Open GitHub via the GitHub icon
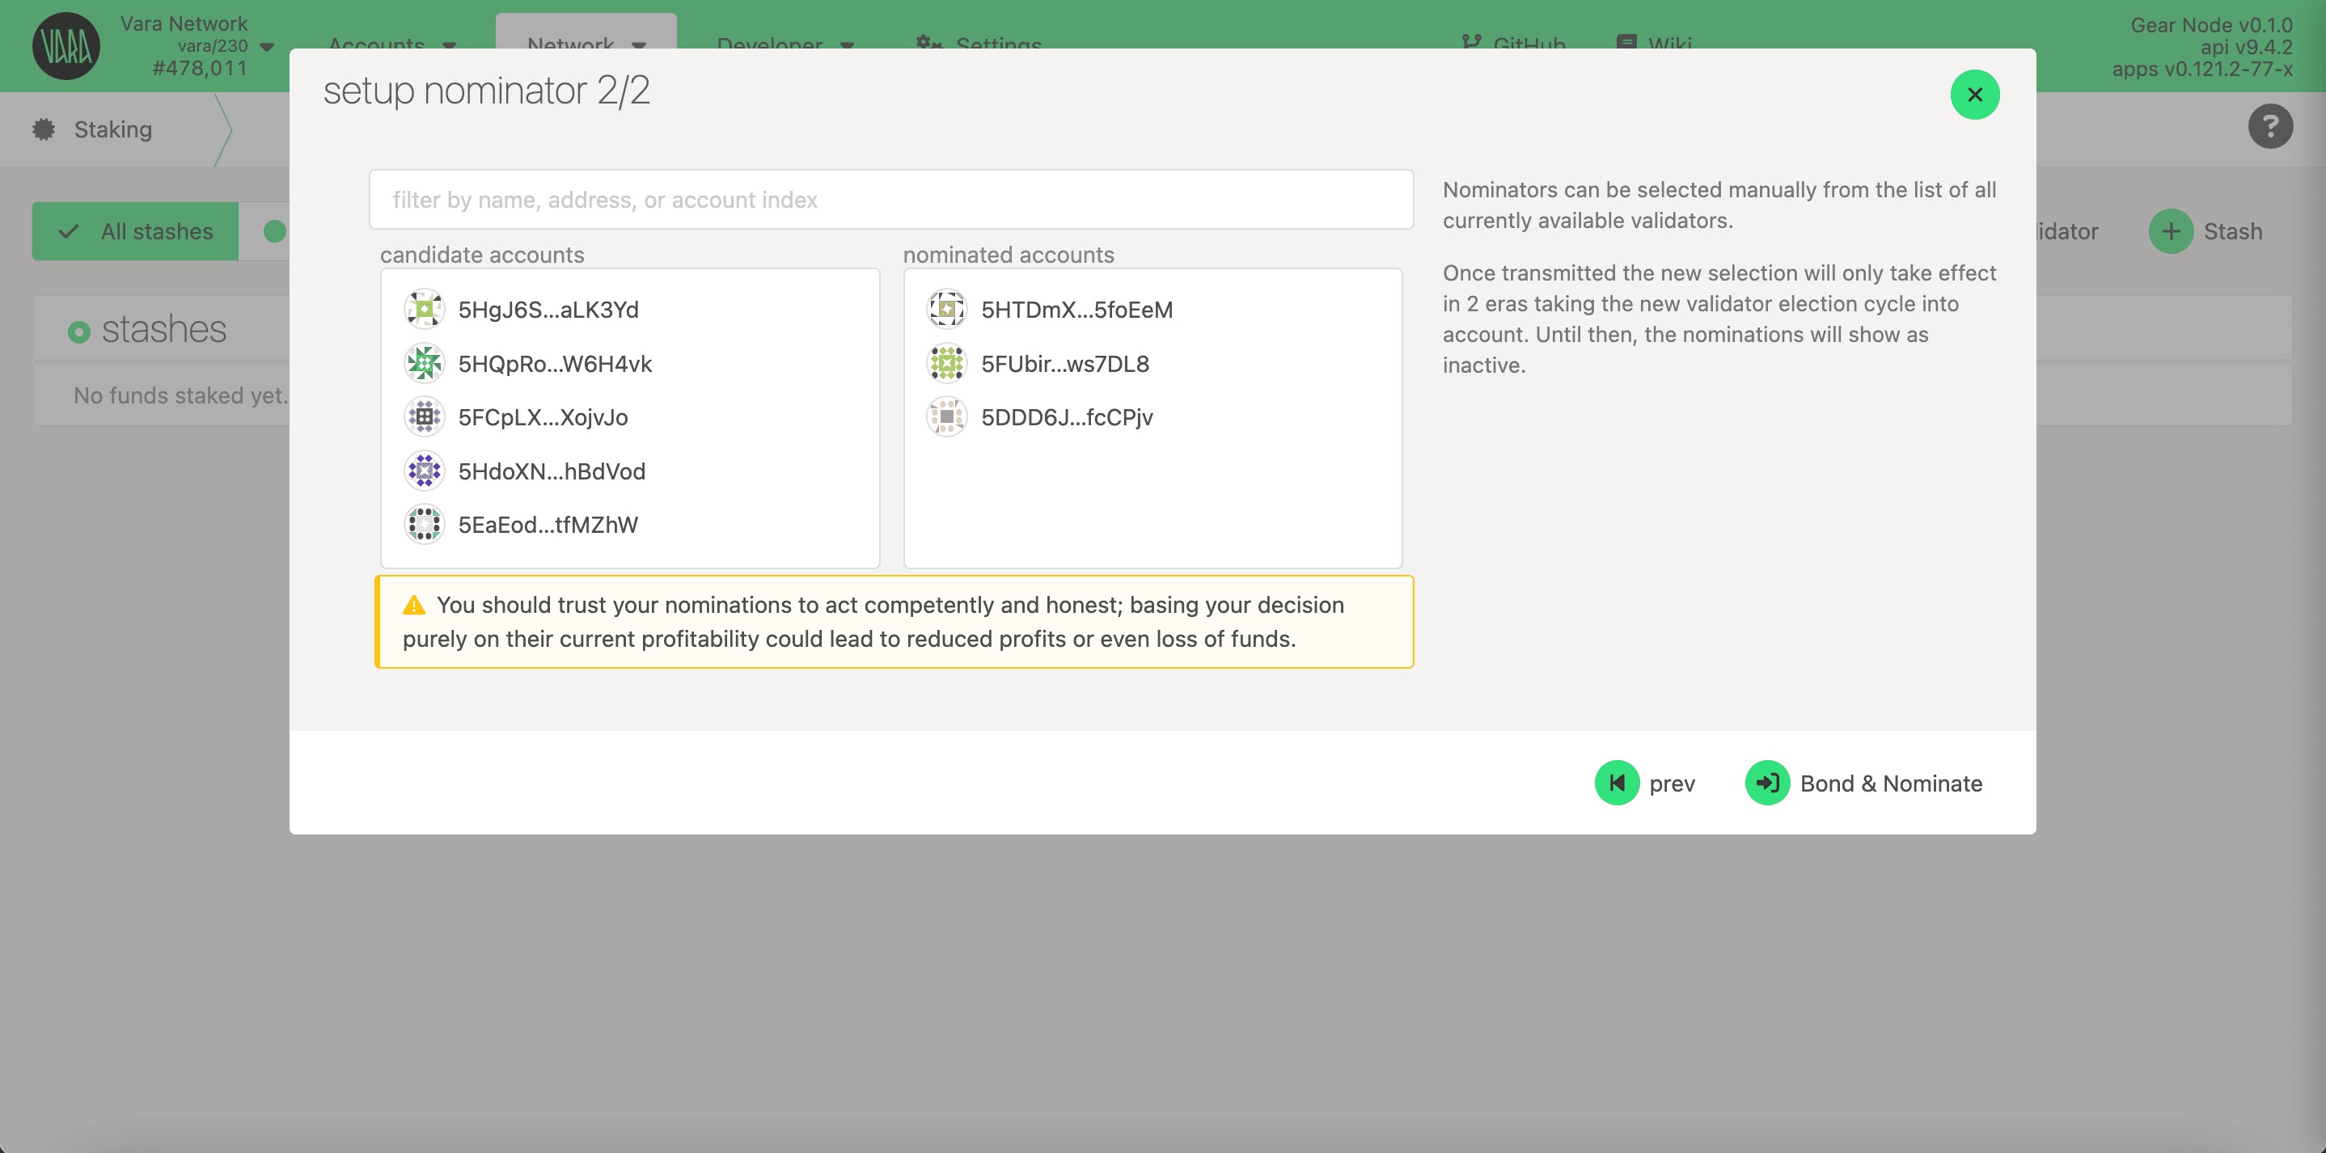 point(1470,41)
